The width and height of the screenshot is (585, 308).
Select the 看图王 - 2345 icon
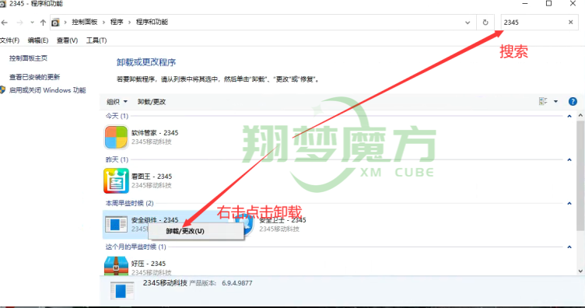pos(116,181)
